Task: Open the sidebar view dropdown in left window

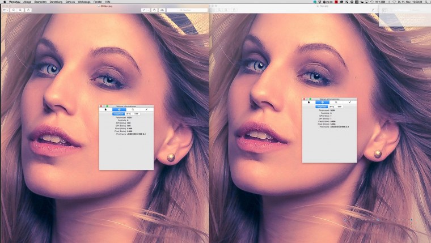Action: 5,10
